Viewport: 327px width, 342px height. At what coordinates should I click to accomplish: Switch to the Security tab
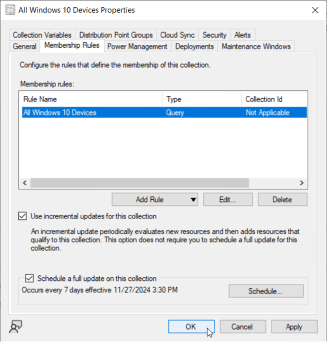[214, 34]
